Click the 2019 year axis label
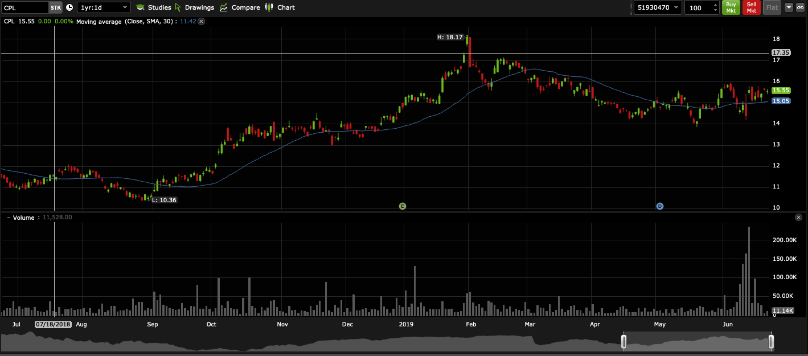The width and height of the screenshot is (808, 356). pyautogui.click(x=406, y=325)
